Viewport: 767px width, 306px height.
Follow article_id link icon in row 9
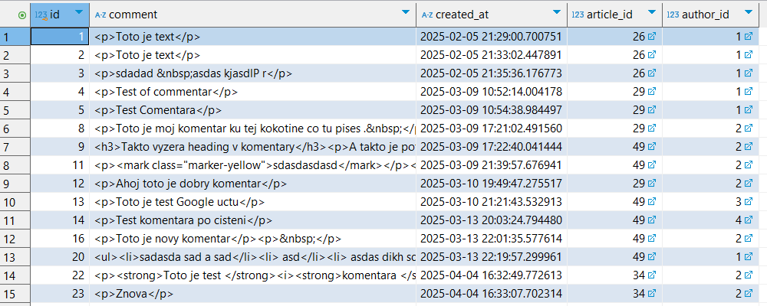coord(652,184)
